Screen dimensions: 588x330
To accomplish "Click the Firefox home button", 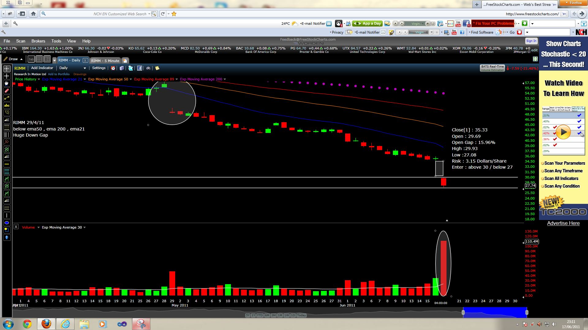I will 33,14.
